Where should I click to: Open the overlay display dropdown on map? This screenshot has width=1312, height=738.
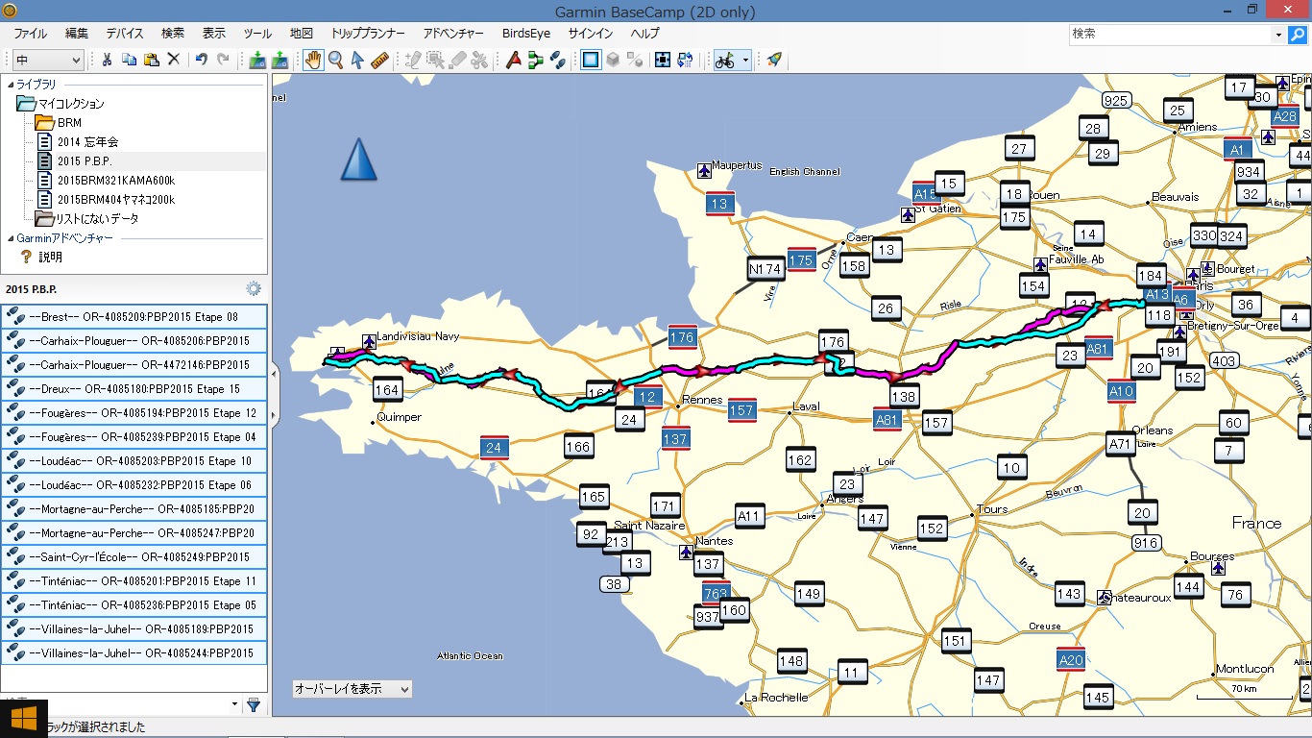coord(352,689)
